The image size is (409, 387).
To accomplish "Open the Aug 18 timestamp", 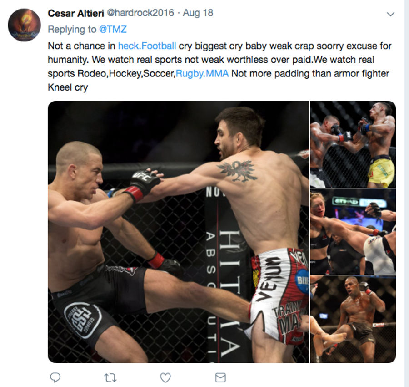I will tap(198, 13).
